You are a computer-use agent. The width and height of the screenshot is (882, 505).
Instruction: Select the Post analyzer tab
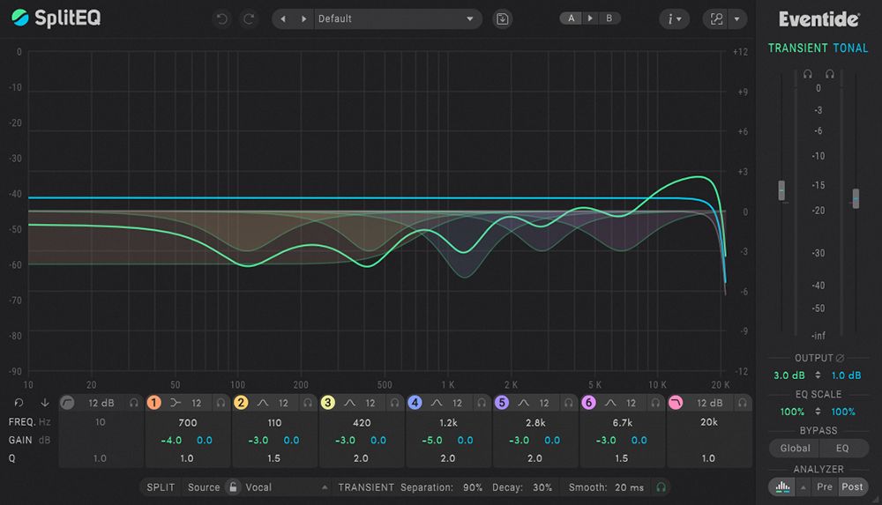852,487
